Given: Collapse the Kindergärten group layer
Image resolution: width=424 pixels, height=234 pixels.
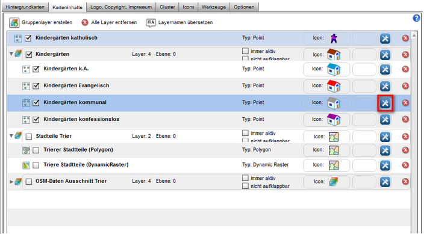Looking at the screenshot, I should [11, 54].
